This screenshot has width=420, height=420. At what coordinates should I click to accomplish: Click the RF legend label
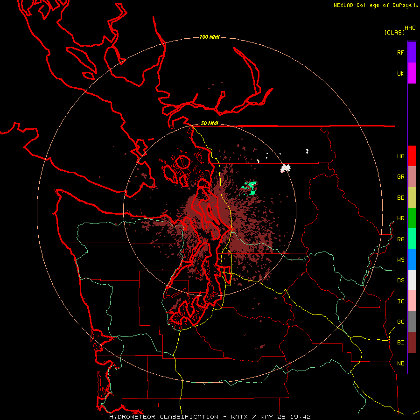tap(400, 52)
